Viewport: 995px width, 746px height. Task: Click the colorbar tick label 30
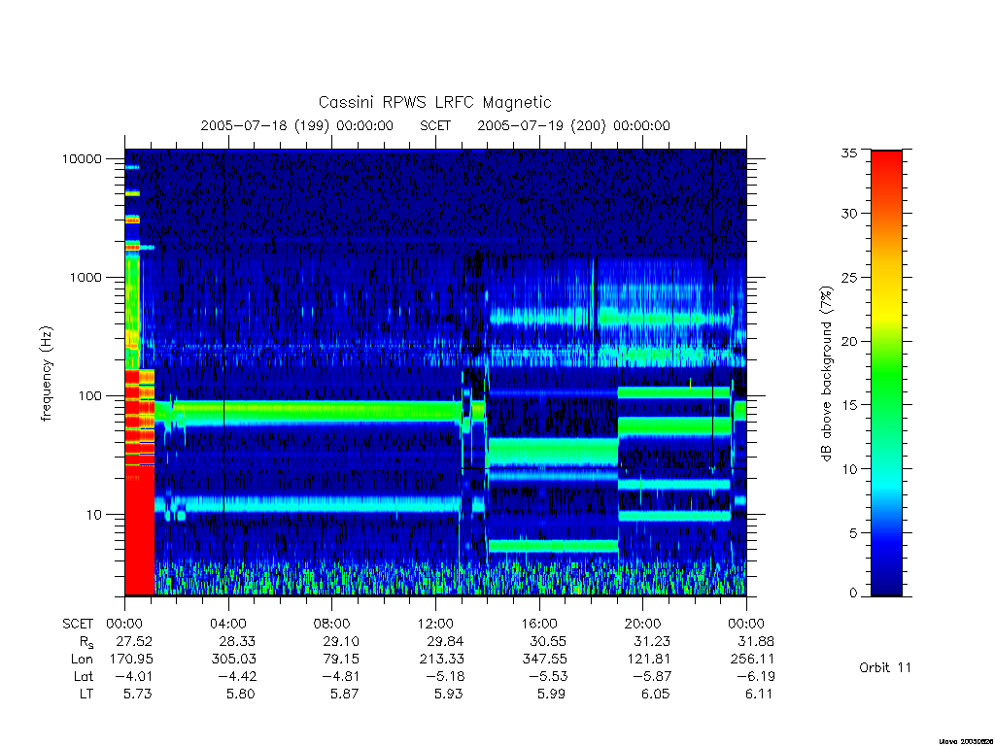[x=848, y=213]
